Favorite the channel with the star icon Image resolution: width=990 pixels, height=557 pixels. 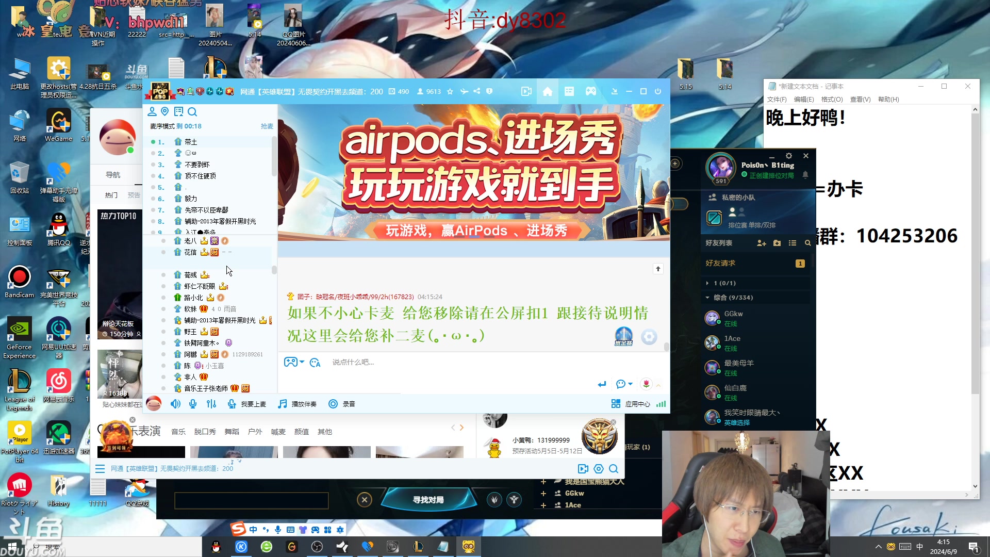coord(450,91)
